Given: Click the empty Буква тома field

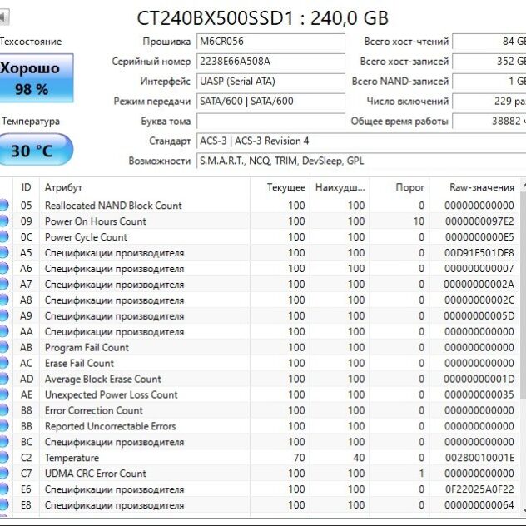Looking at the screenshot, I should click(270, 122).
